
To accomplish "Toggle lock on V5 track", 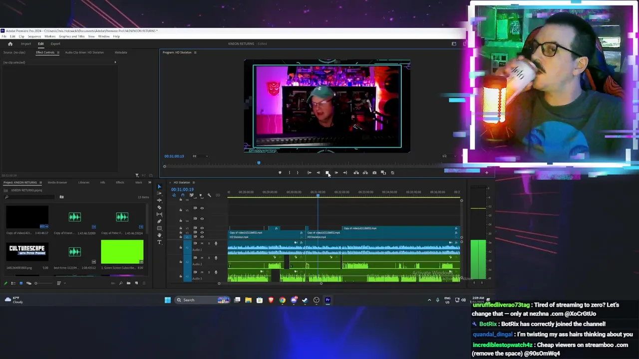I will [181, 210].
